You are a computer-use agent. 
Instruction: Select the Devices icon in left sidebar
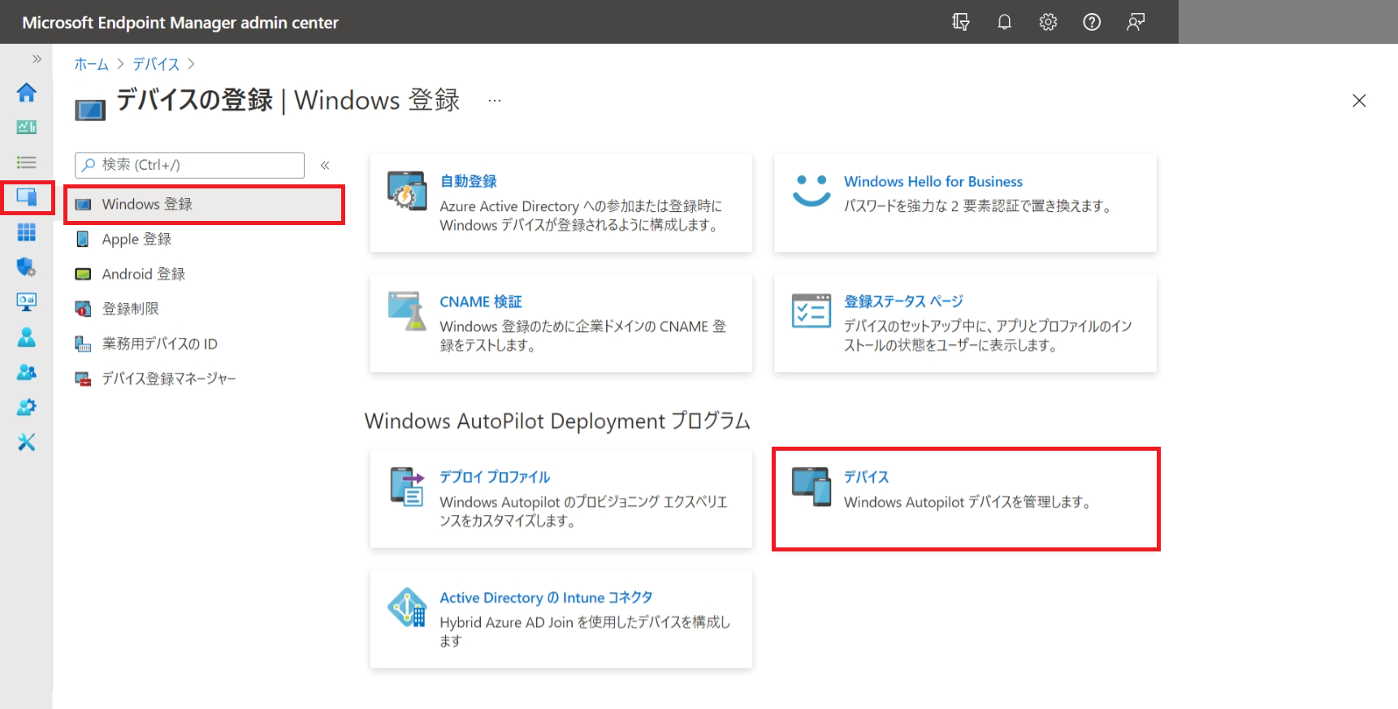click(26, 197)
